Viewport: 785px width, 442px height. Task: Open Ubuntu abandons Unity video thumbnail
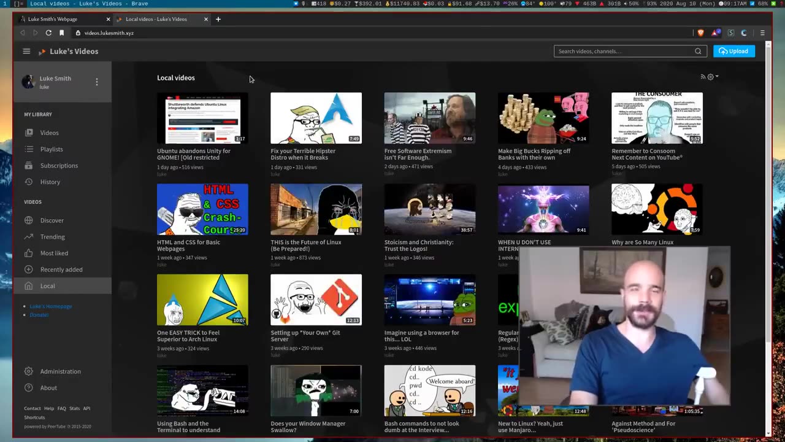pyautogui.click(x=202, y=118)
